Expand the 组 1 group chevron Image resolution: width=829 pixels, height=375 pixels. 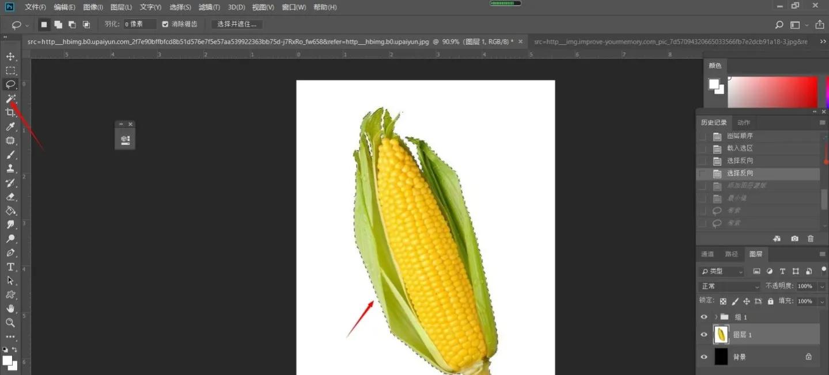716,317
